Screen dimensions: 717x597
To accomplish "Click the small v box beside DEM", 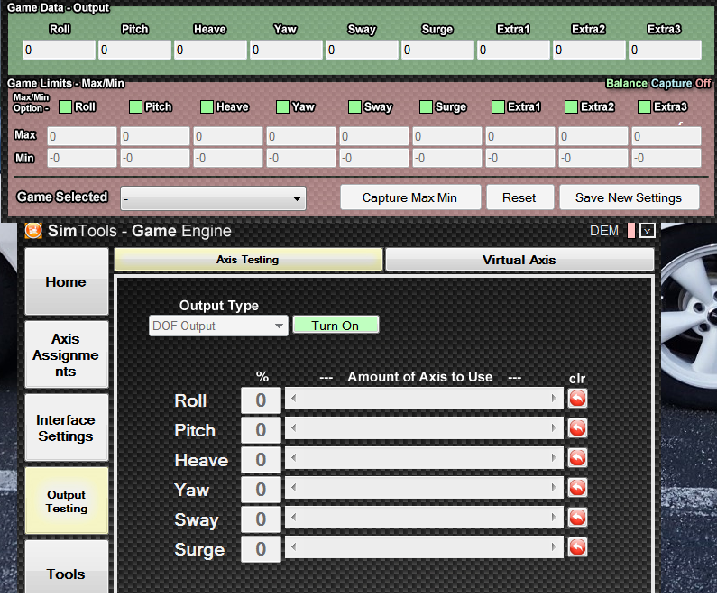I will (x=647, y=231).
